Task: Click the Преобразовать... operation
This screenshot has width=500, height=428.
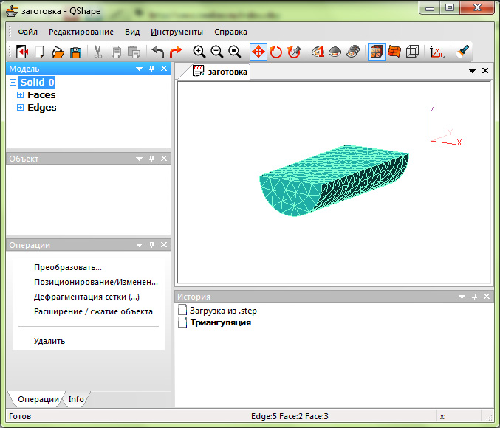Action: [x=68, y=267]
